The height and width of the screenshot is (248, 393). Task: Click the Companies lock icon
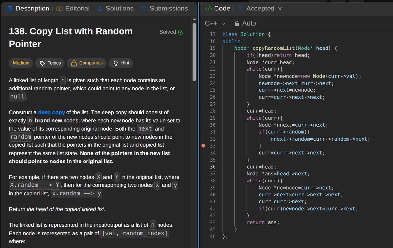pyautogui.click(x=74, y=63)
